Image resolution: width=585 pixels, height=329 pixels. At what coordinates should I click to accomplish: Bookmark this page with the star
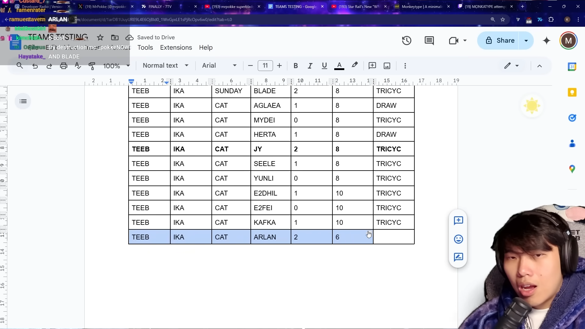point(503,19)
